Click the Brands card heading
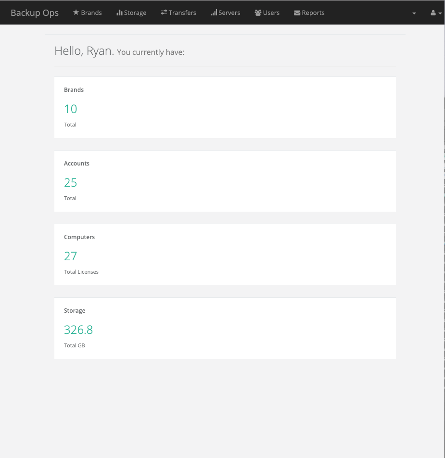Screen dimensions: 445x458 click(x=74, y=89)
